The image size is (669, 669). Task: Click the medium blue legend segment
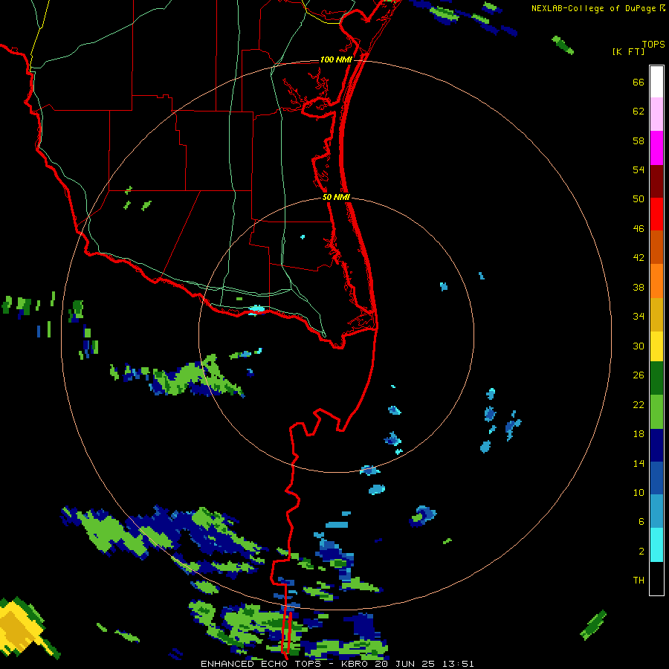click(656, 478)
